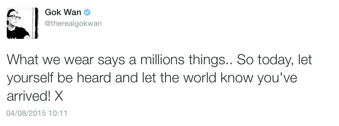Click the 04/08/2015 date in the timestamp
This screenshot has height=126, width=339.
pos(26,113)
